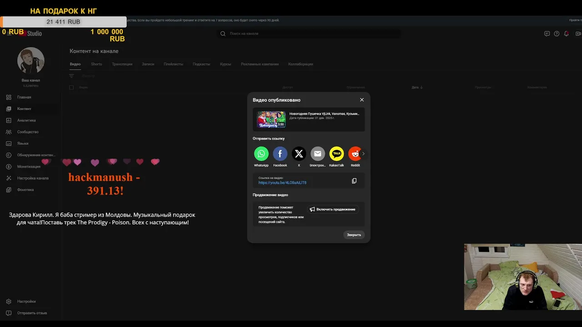582x327 pixels.
Task: Switch to the 'Плейлисты' tab
Action: (173, 64)
